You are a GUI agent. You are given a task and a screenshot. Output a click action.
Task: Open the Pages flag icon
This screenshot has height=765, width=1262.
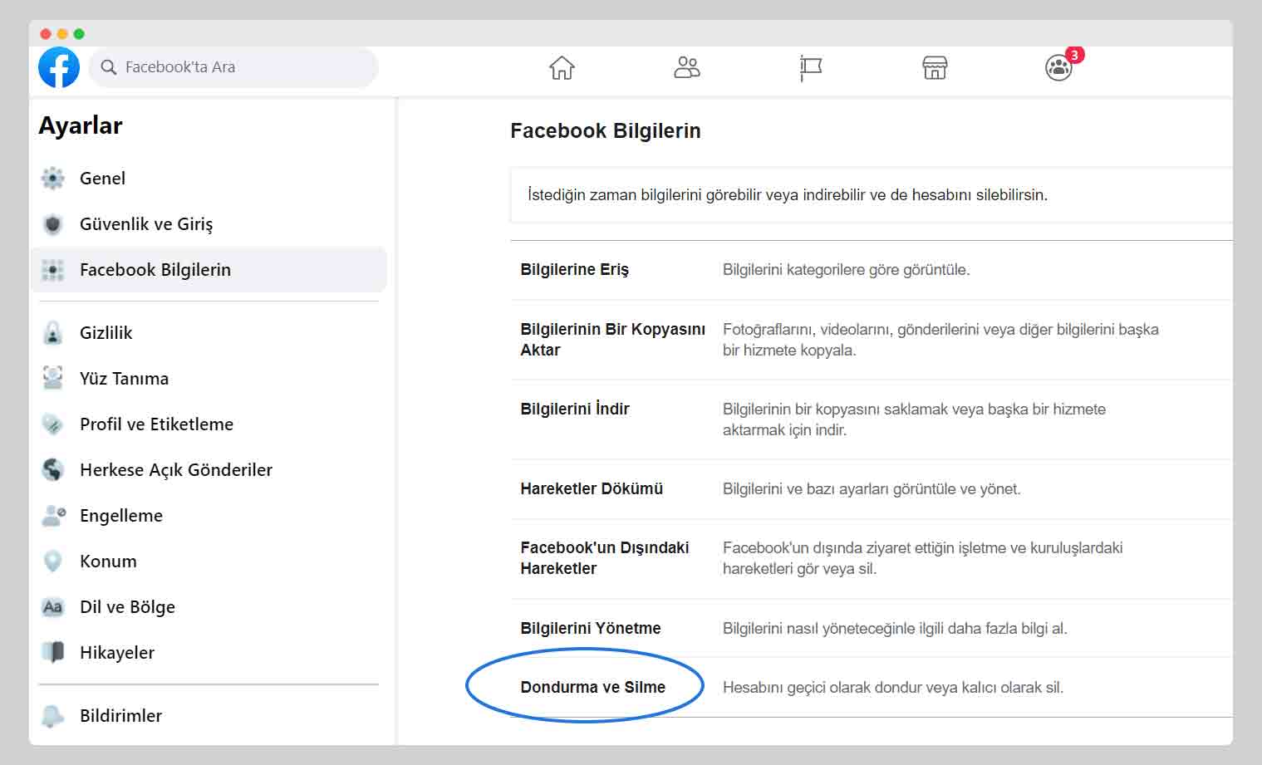click(x=810, y=68)
